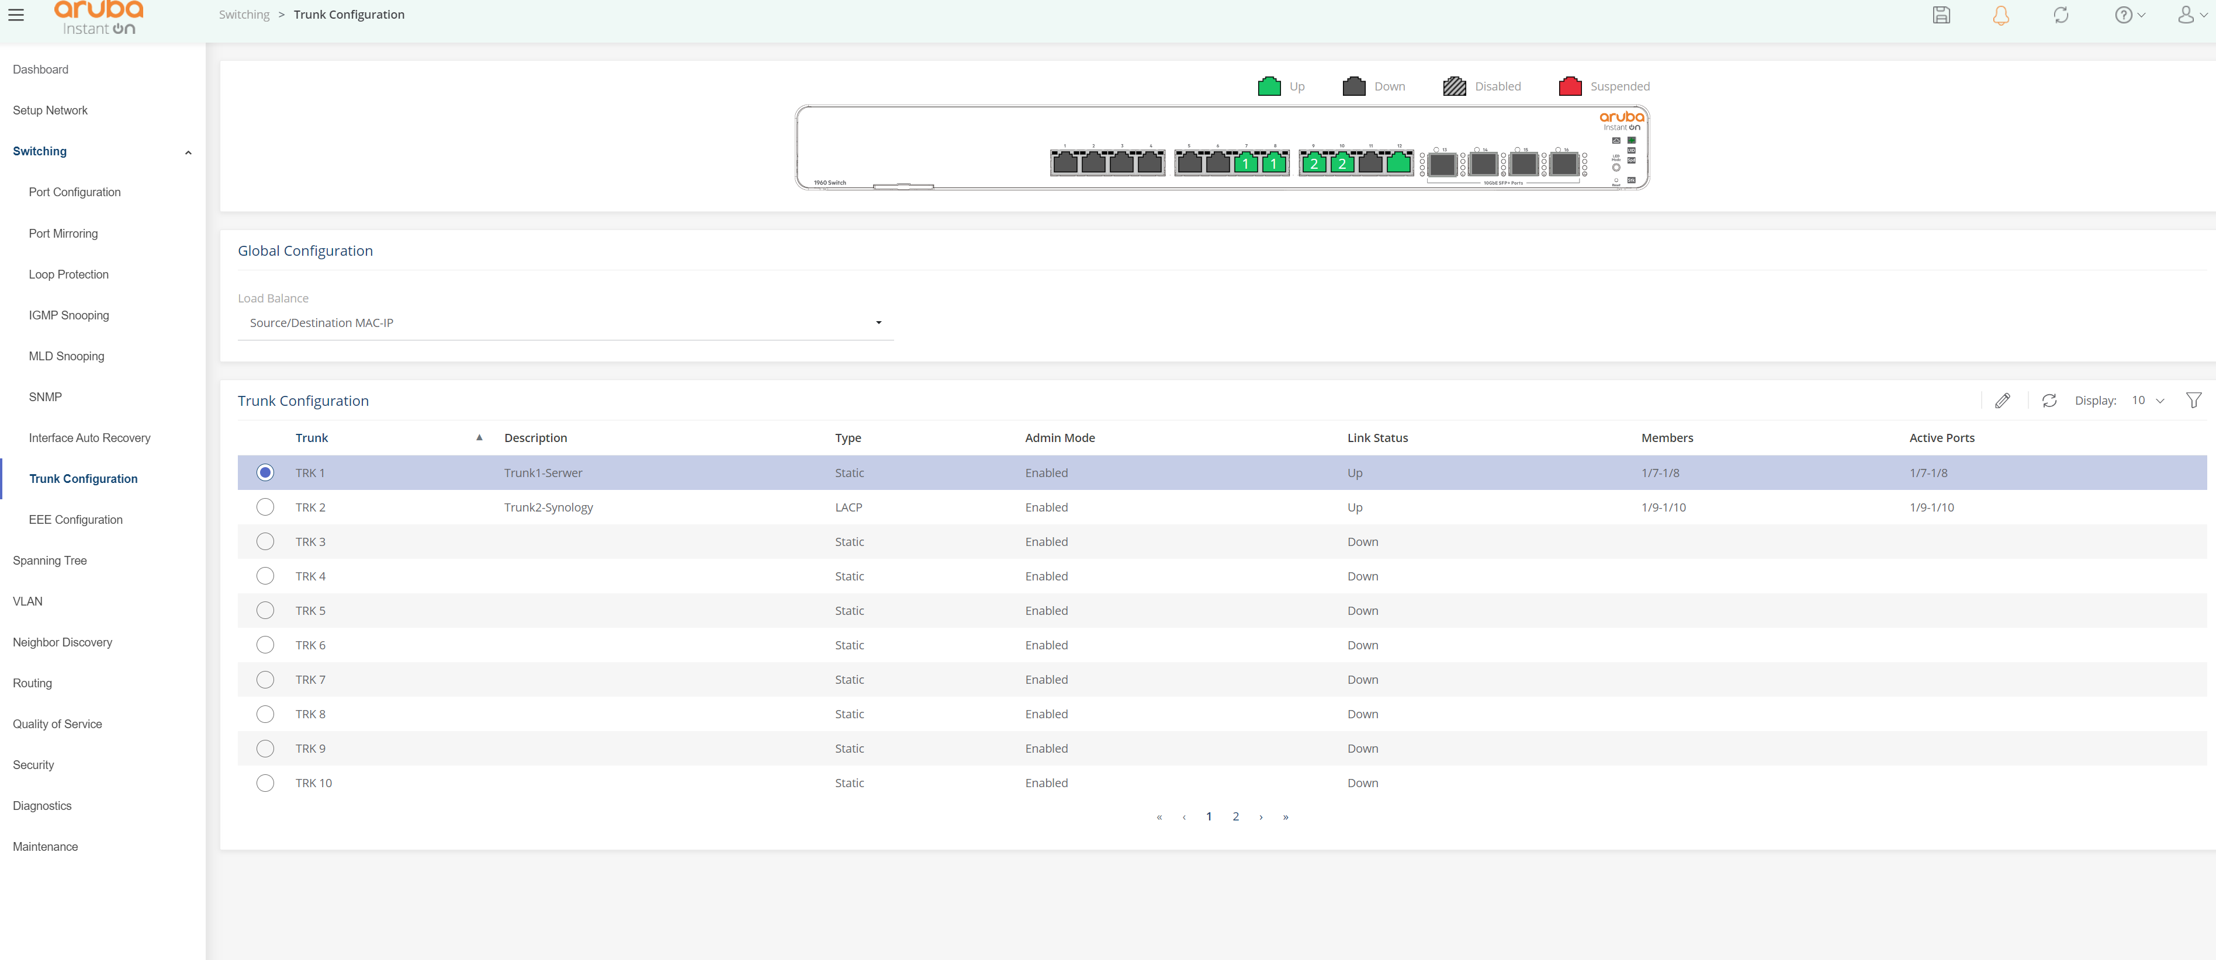Click the edit pencil icon for trunks
2216x960 pixels.
2003,401
